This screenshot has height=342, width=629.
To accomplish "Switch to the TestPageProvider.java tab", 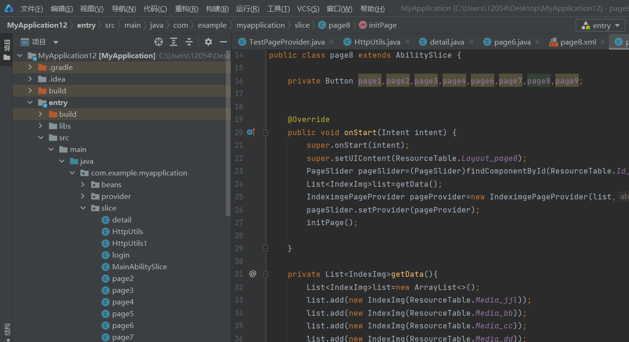I will [x=287, y=42].
